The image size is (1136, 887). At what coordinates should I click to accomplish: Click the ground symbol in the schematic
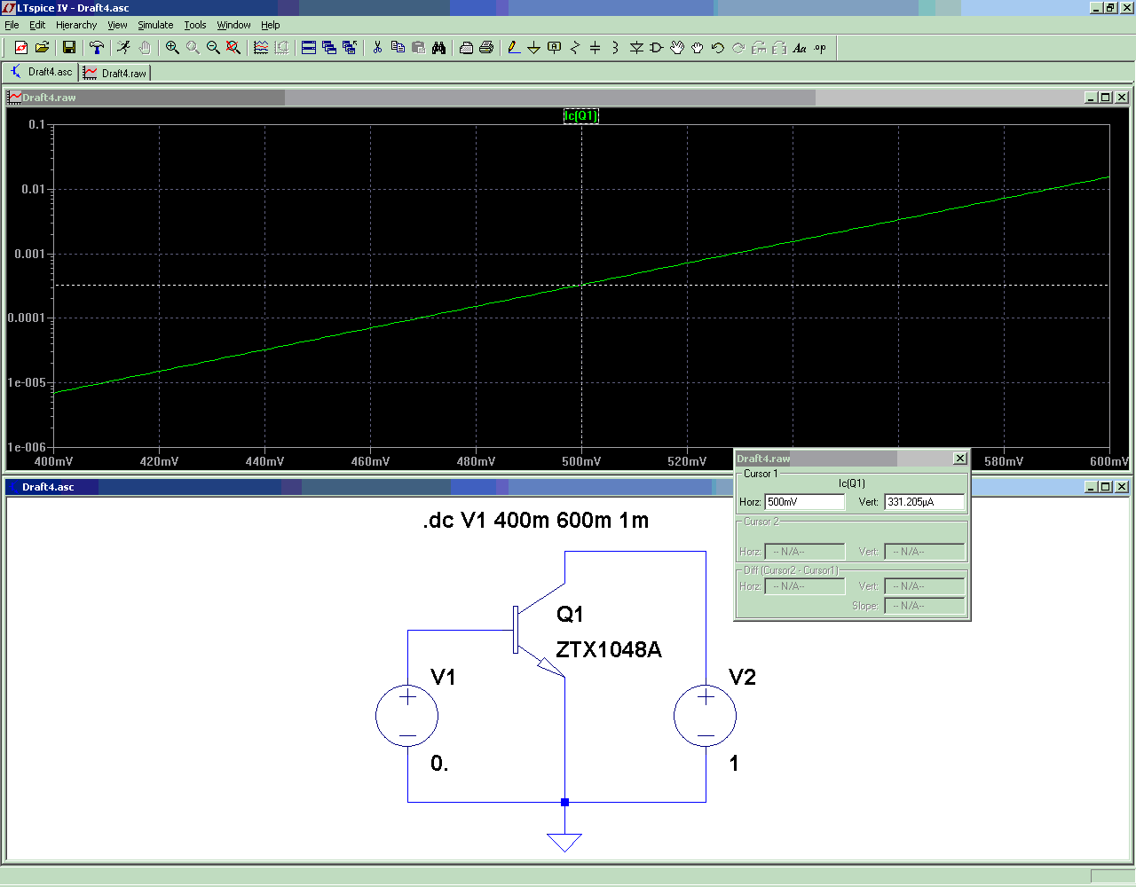(564, 842)
